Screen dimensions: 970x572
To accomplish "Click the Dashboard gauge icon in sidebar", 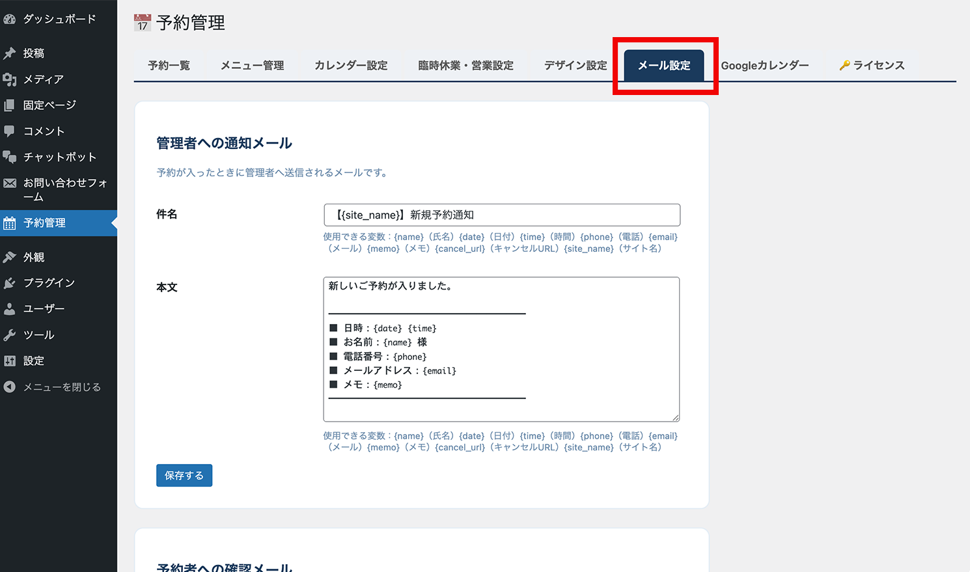I will click(10, 20).
